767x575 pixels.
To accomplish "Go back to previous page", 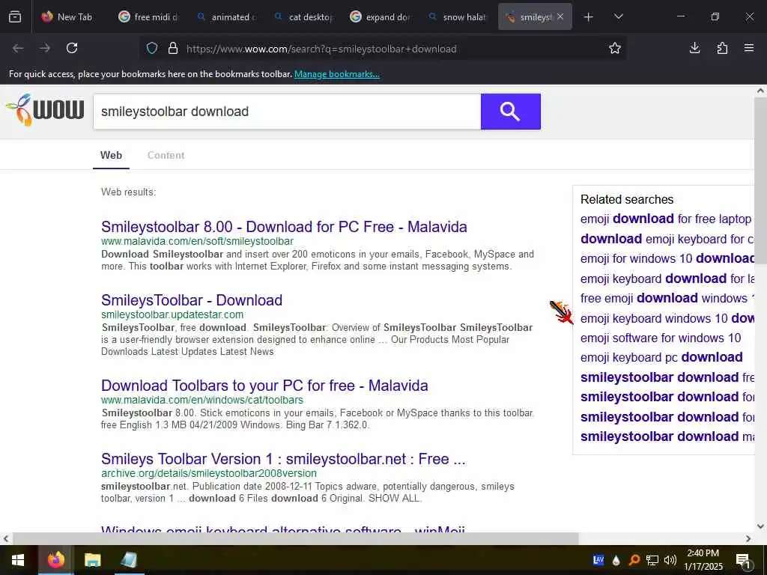I will coord(18,48).
